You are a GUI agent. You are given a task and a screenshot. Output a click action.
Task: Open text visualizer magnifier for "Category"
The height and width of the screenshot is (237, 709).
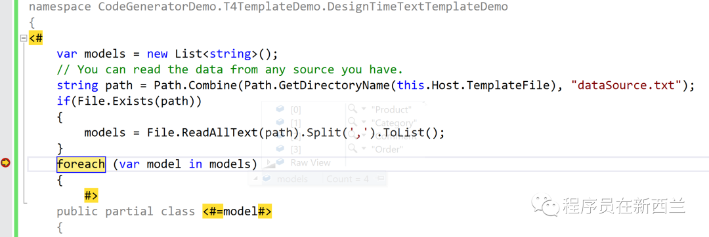[x=353, y=122]
